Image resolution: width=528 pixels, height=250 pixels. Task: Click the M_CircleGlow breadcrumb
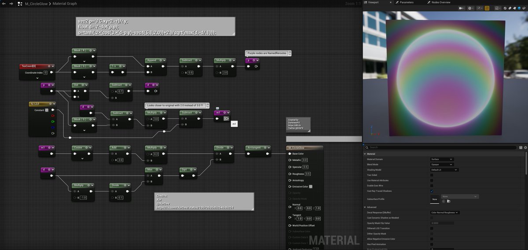37,4
